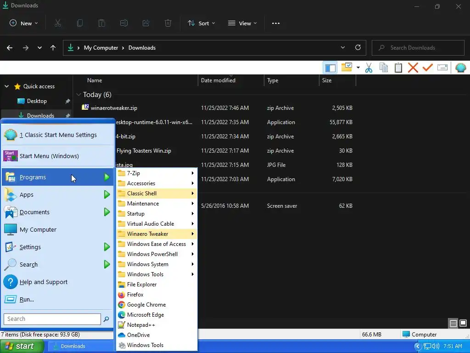470x353 pixels.
Task: Open Help and Support
Action: coord(58,282)
